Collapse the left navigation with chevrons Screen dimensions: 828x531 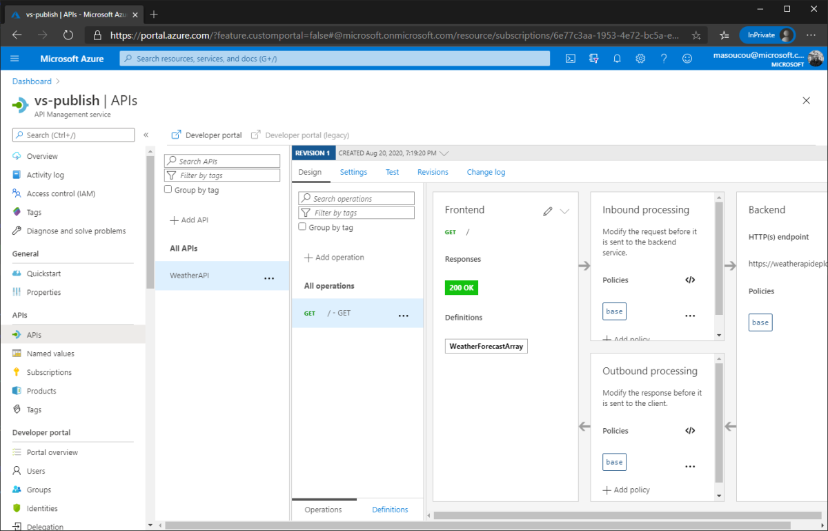[146, 135]
